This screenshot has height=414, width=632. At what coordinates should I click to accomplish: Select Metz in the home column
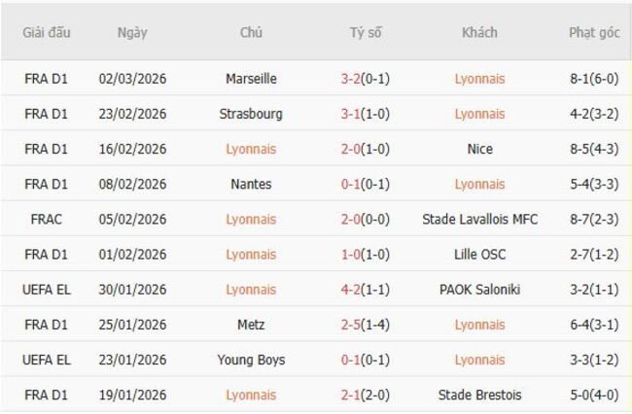(251, 325)
